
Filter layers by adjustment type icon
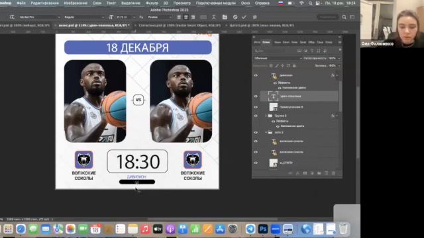tap(305, 51)
